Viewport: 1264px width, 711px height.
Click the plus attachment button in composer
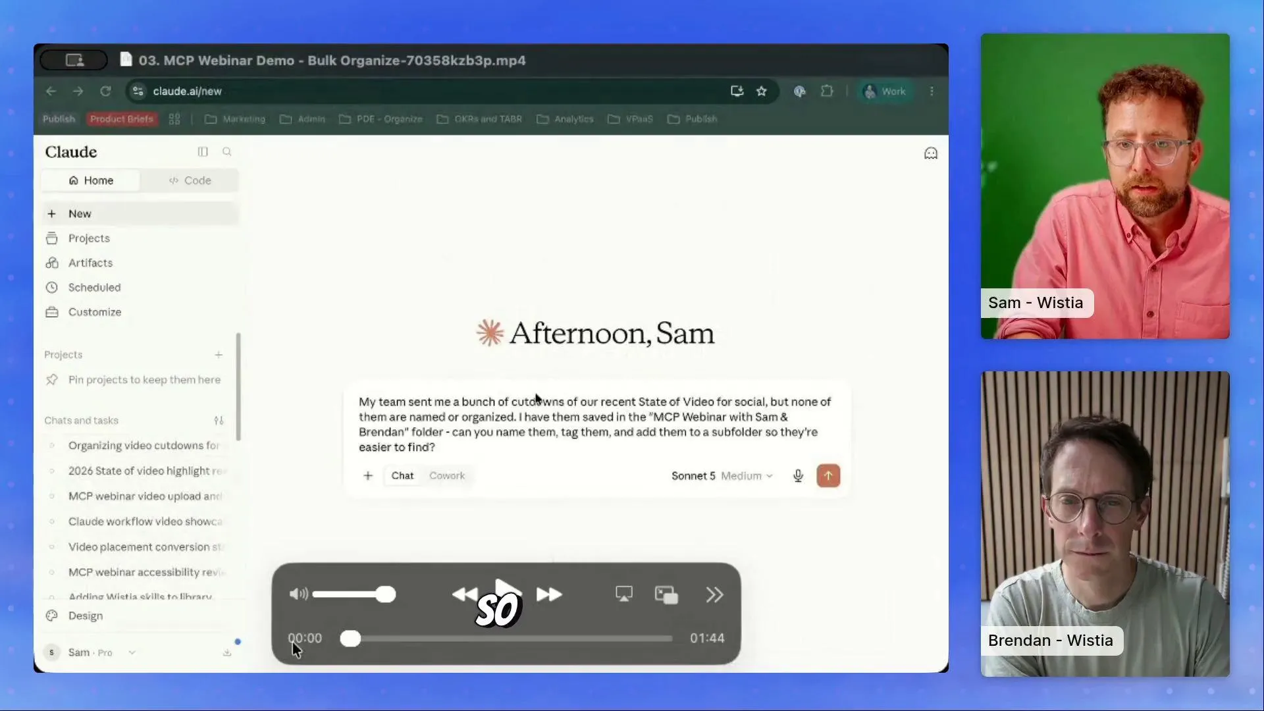pyautogui.click(x=368, y=476)
